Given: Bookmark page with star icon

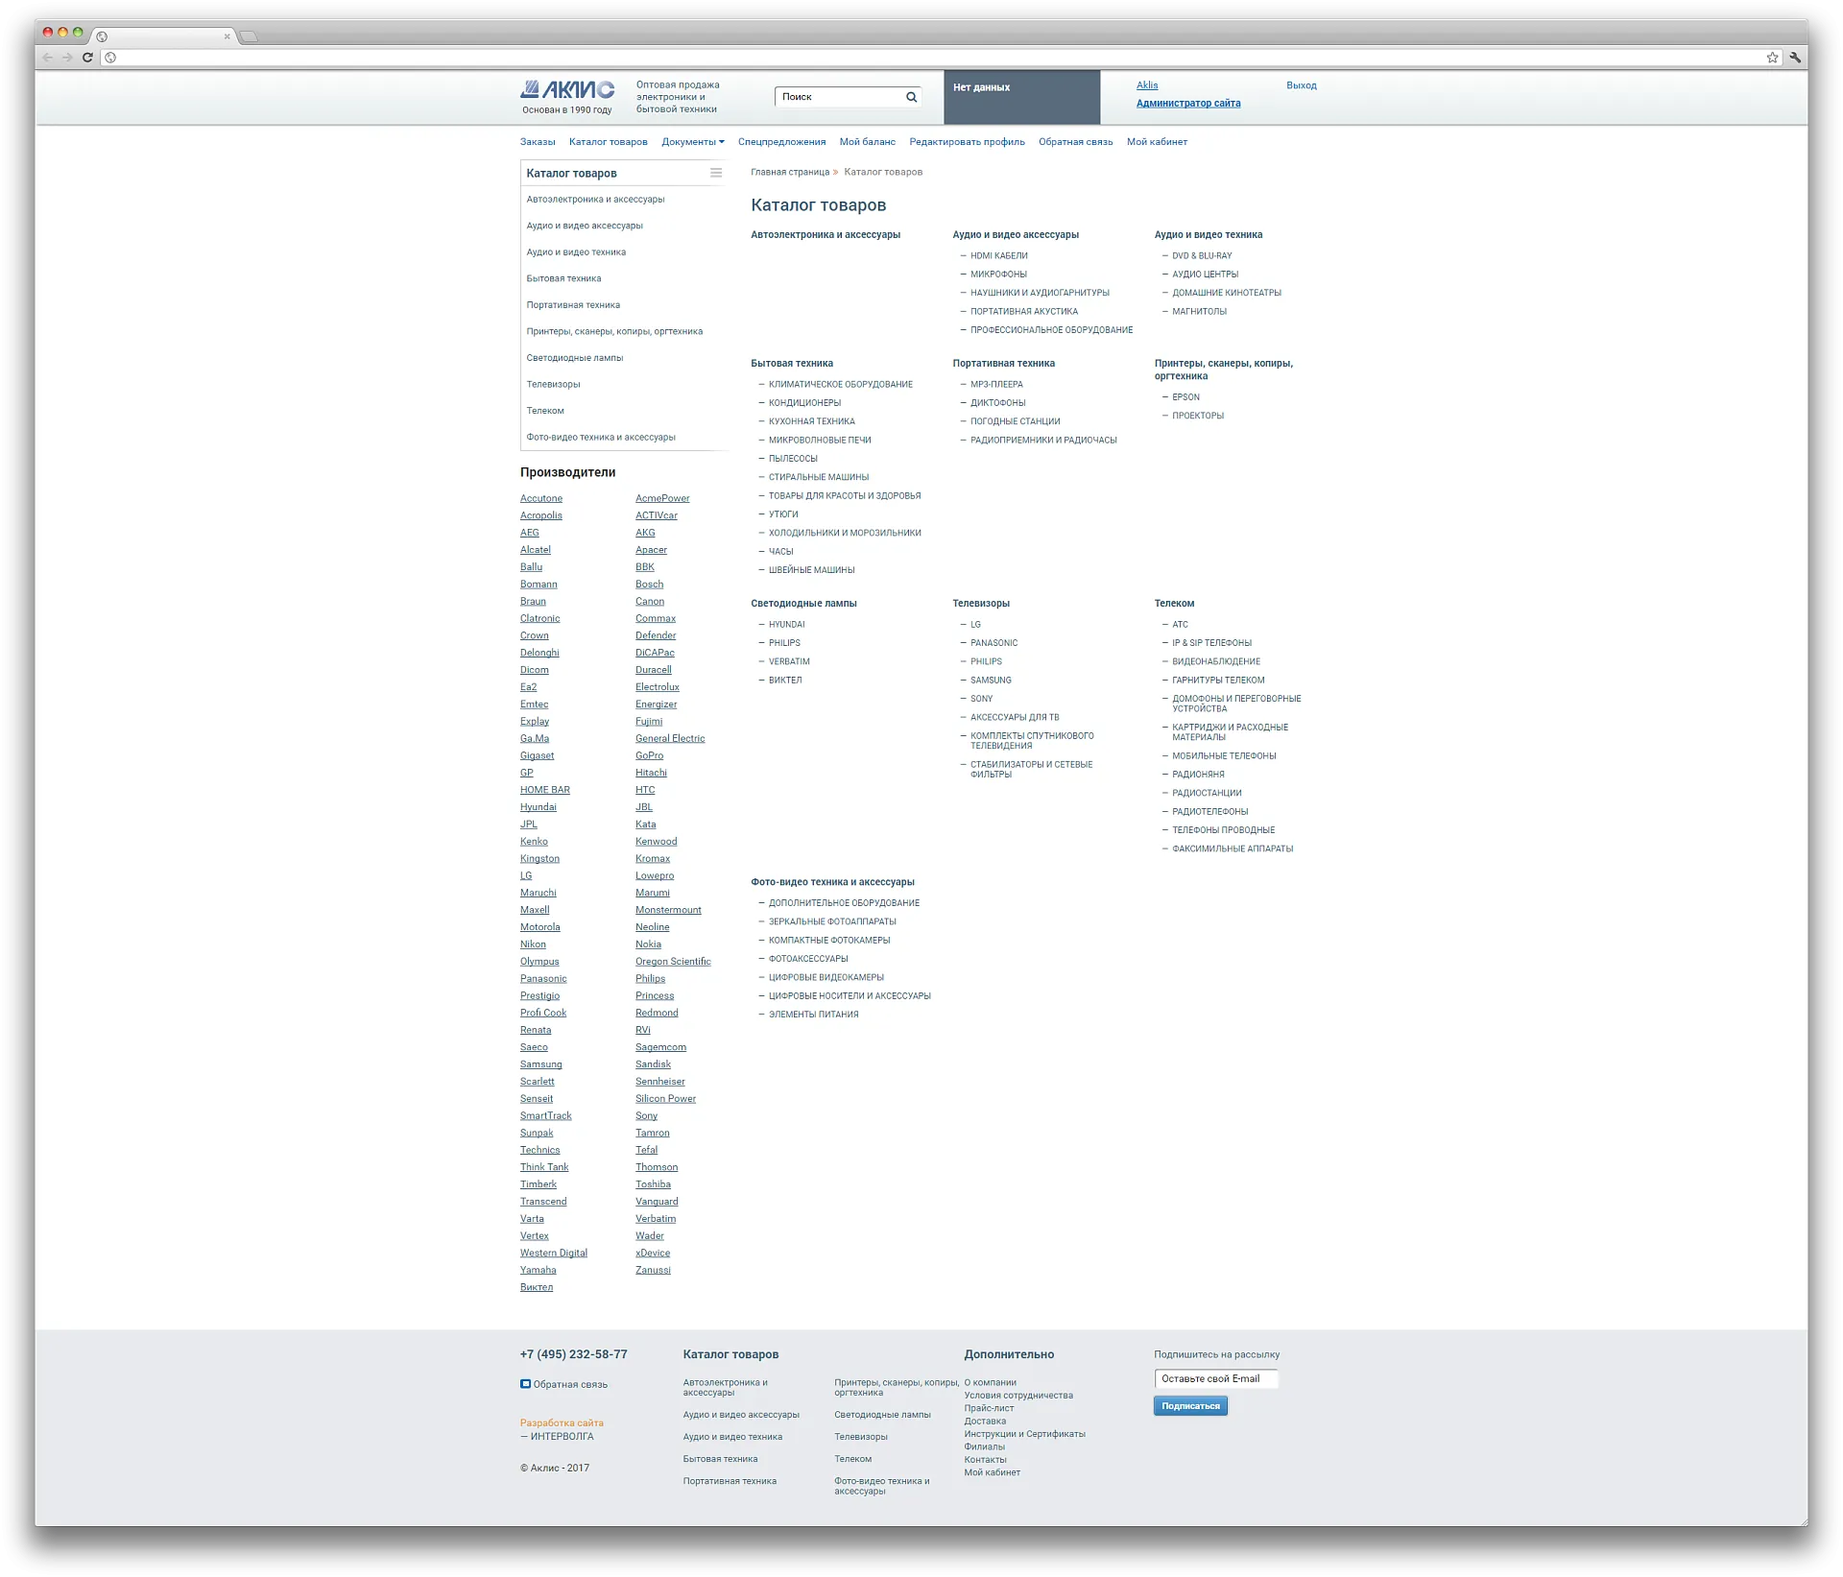Looking at the screenshot, I should pyautogui.click(x=1772, y=58).
